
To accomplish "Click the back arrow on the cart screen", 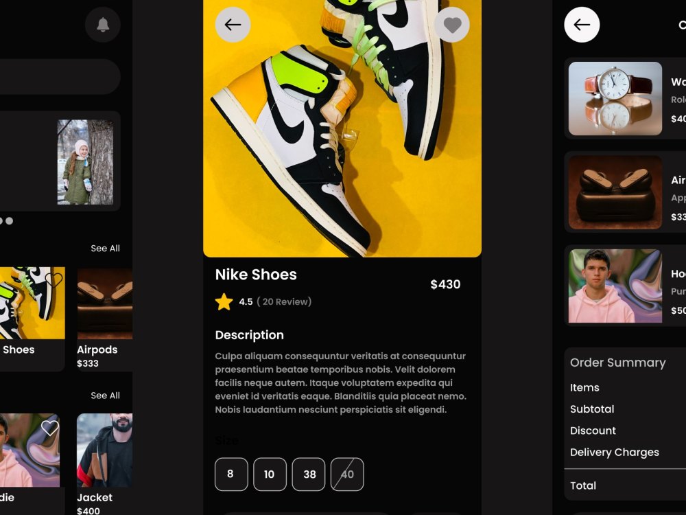I will pos(582,25).
